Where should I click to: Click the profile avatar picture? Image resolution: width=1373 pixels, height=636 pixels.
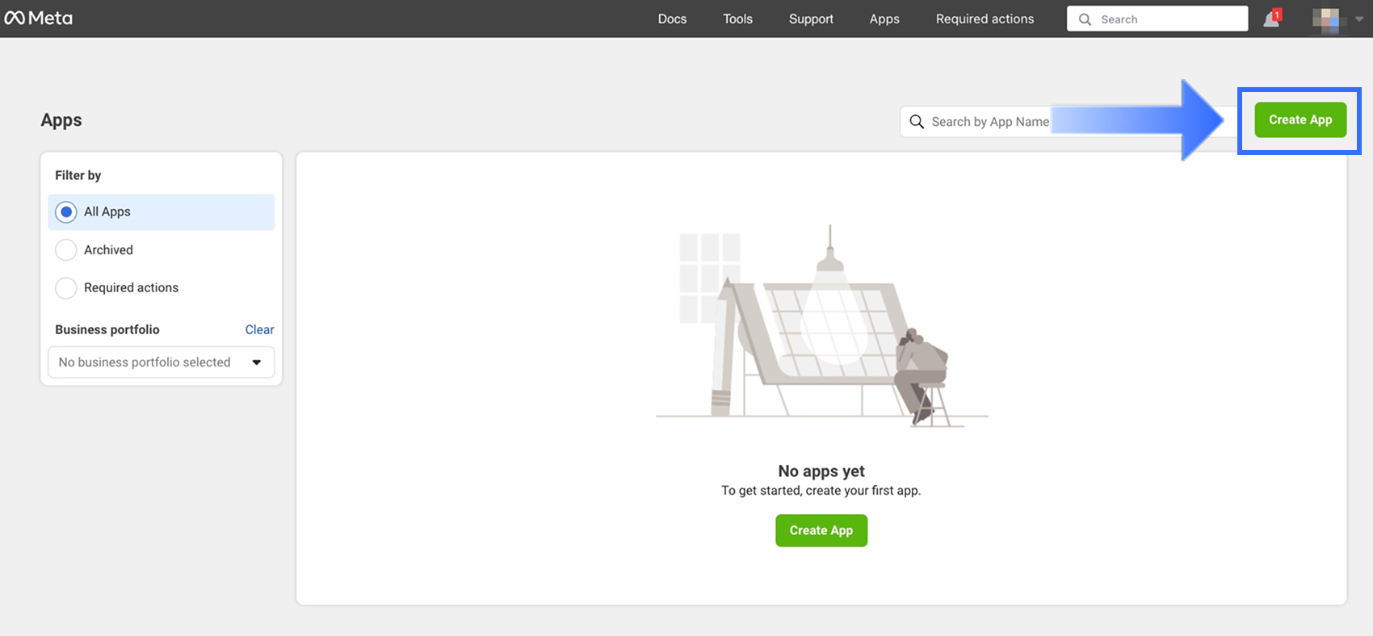tap(1326, 19)
